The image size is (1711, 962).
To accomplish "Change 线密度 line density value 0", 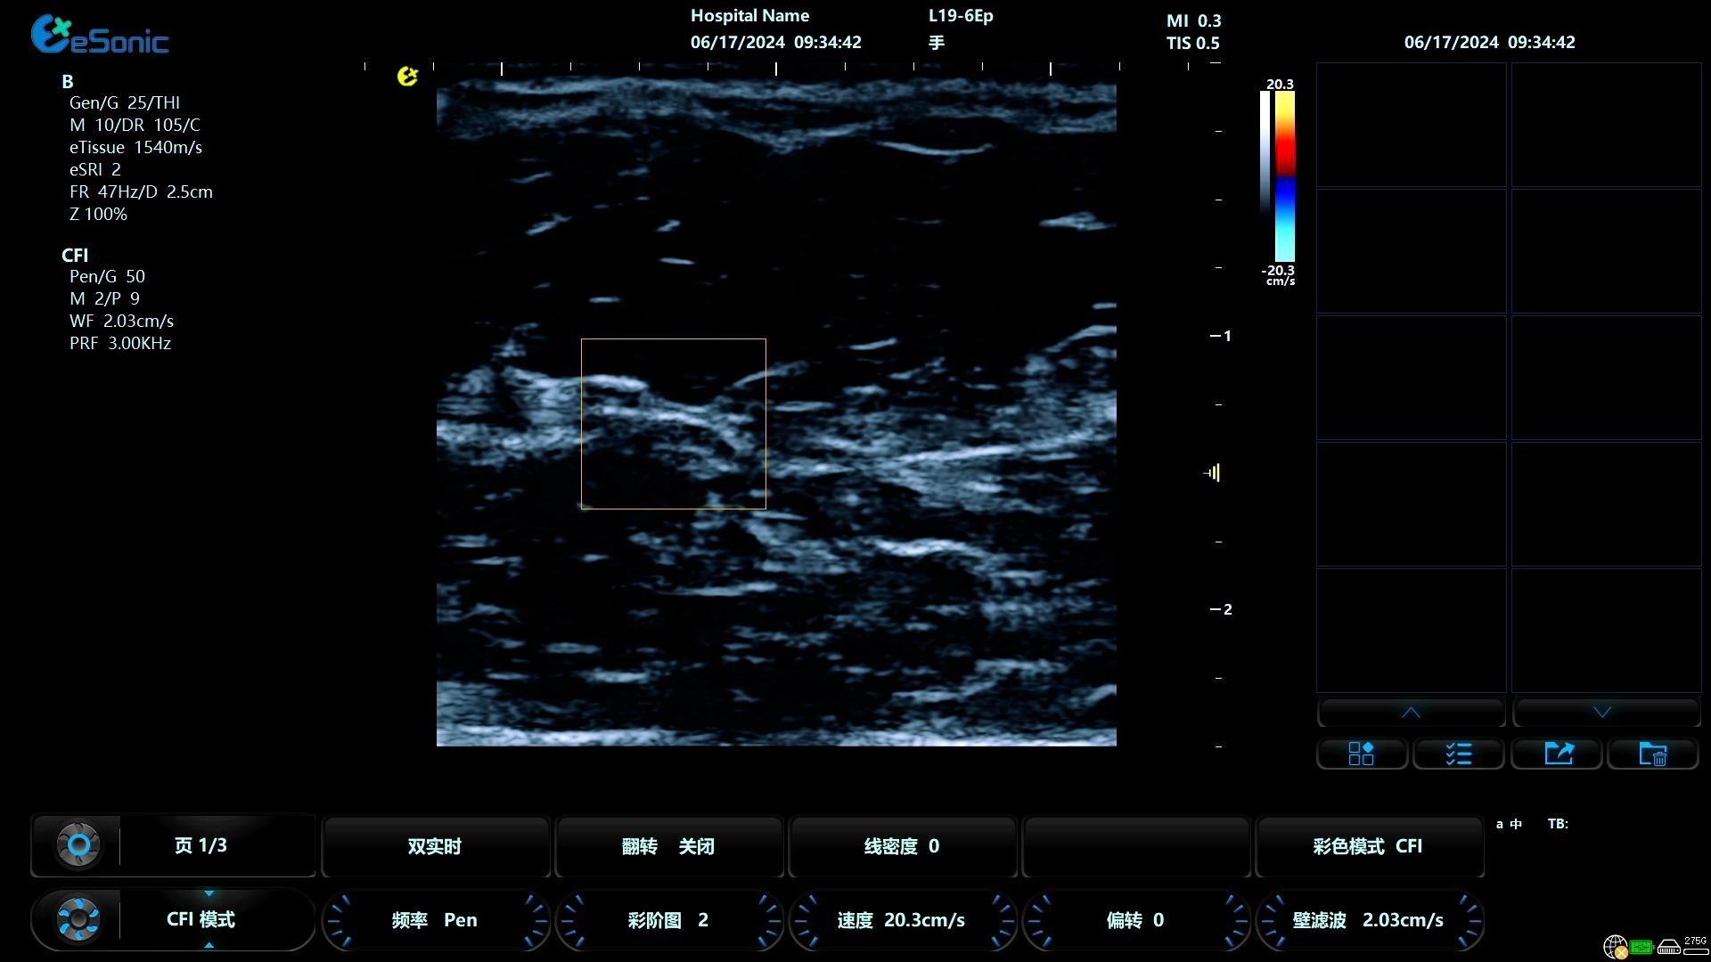I will pos(902,846).
